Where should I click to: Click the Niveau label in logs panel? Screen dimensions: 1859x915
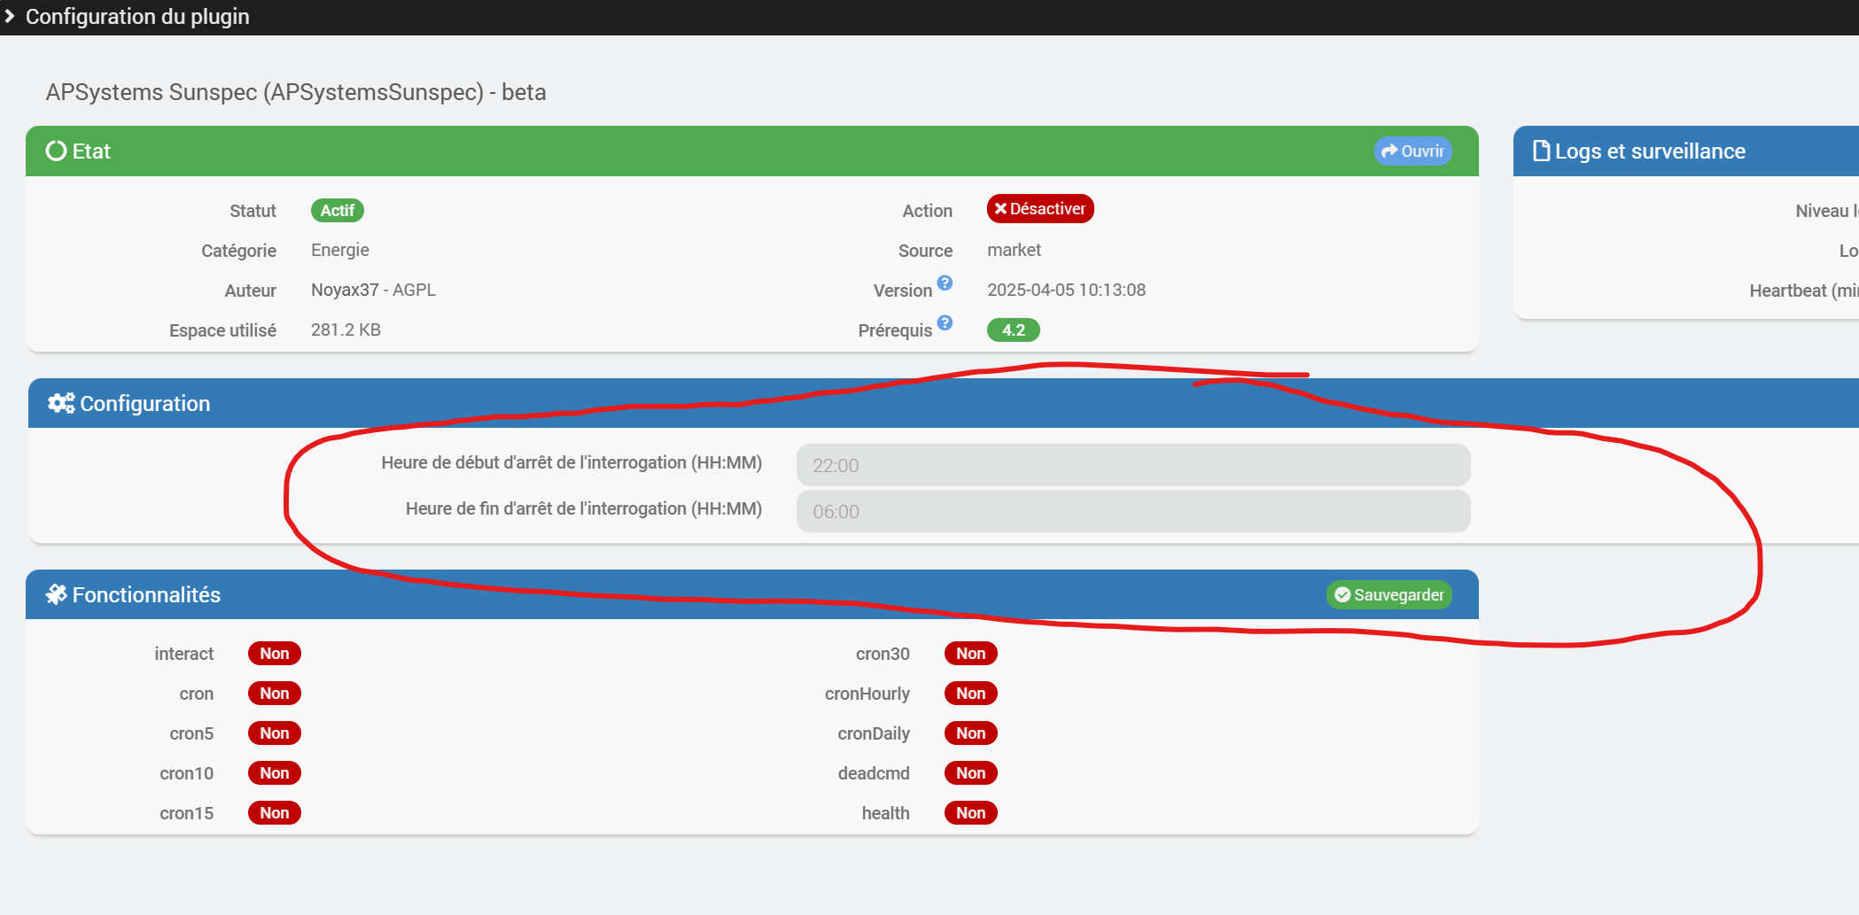point(1825,211)
